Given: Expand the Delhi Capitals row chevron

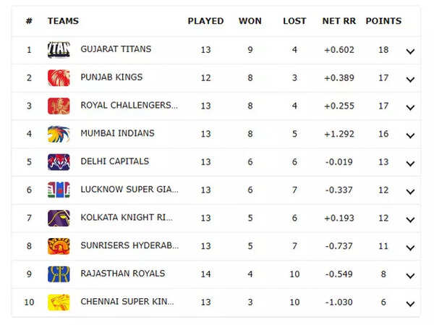Looking at the screenshot, I should click(x=410, y=164).
